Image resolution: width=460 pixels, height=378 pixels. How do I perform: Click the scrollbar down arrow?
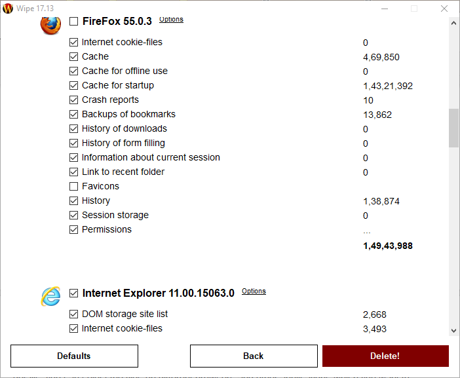click(x=454, y=331)
